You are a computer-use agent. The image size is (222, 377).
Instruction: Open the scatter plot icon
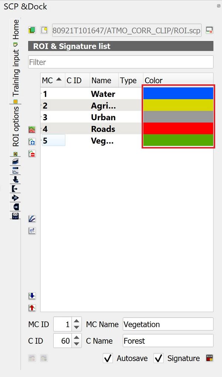[x=32, y=230]
